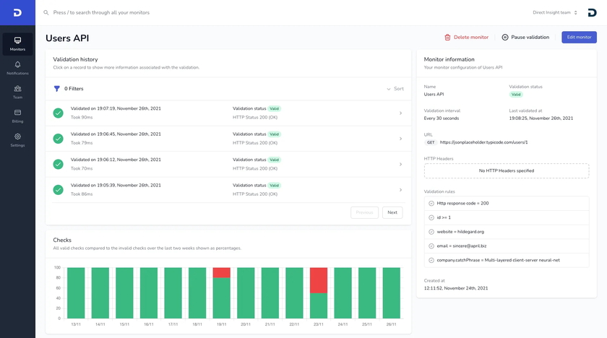Click the green check on the 19:07:19 validation
607x338 pixels.
pos(59,113)
